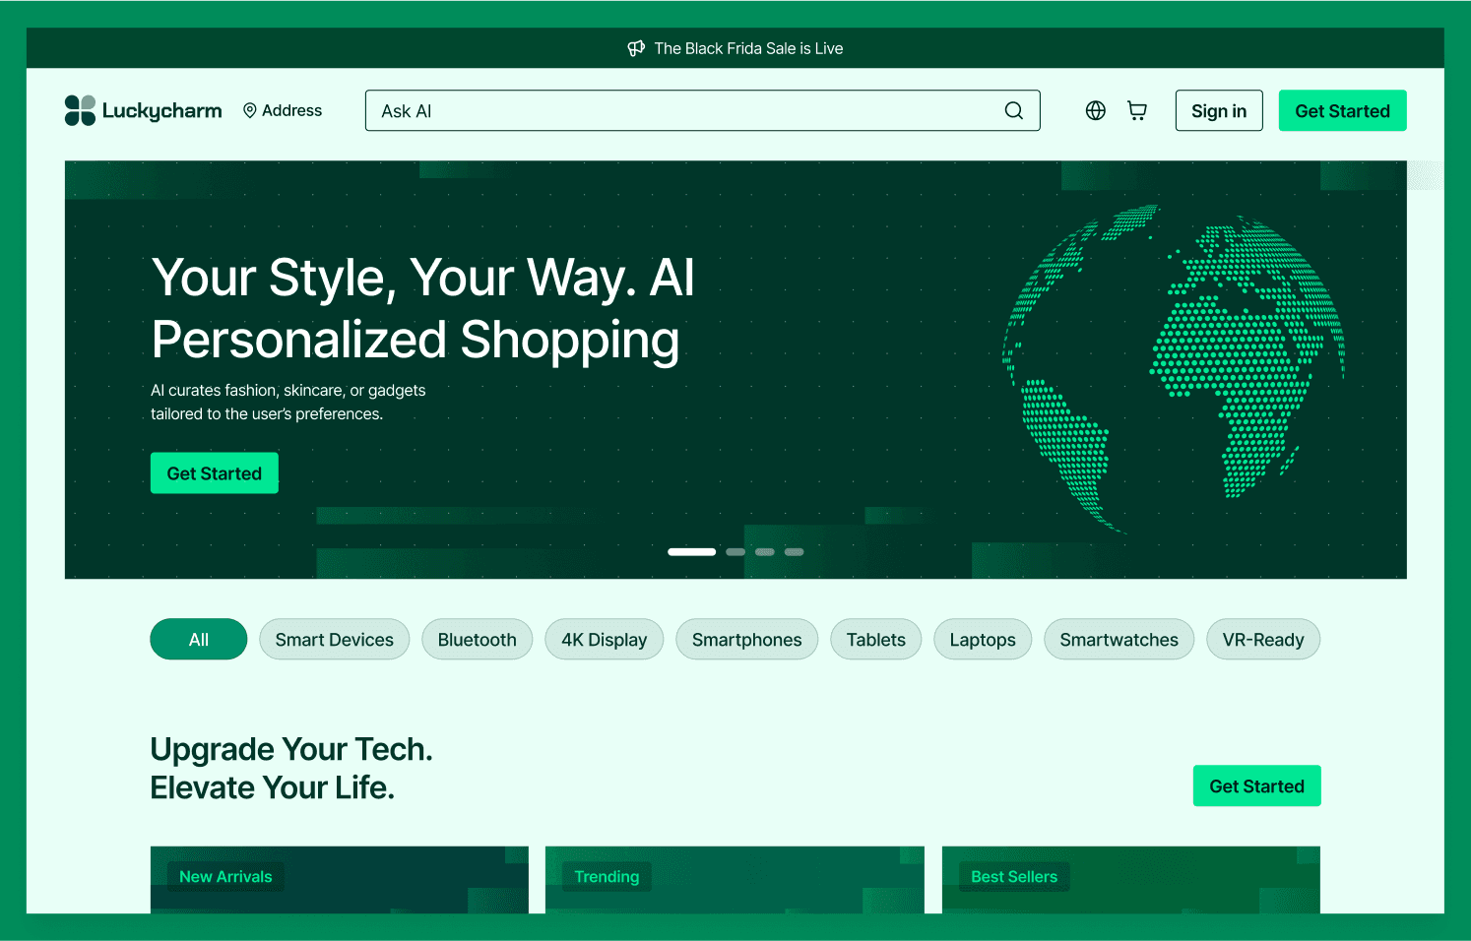The height and width of the screenshot is (941, 1471).
Task: Toggle the Bluetooth filter chip
Action: click(x=477, y=640)
